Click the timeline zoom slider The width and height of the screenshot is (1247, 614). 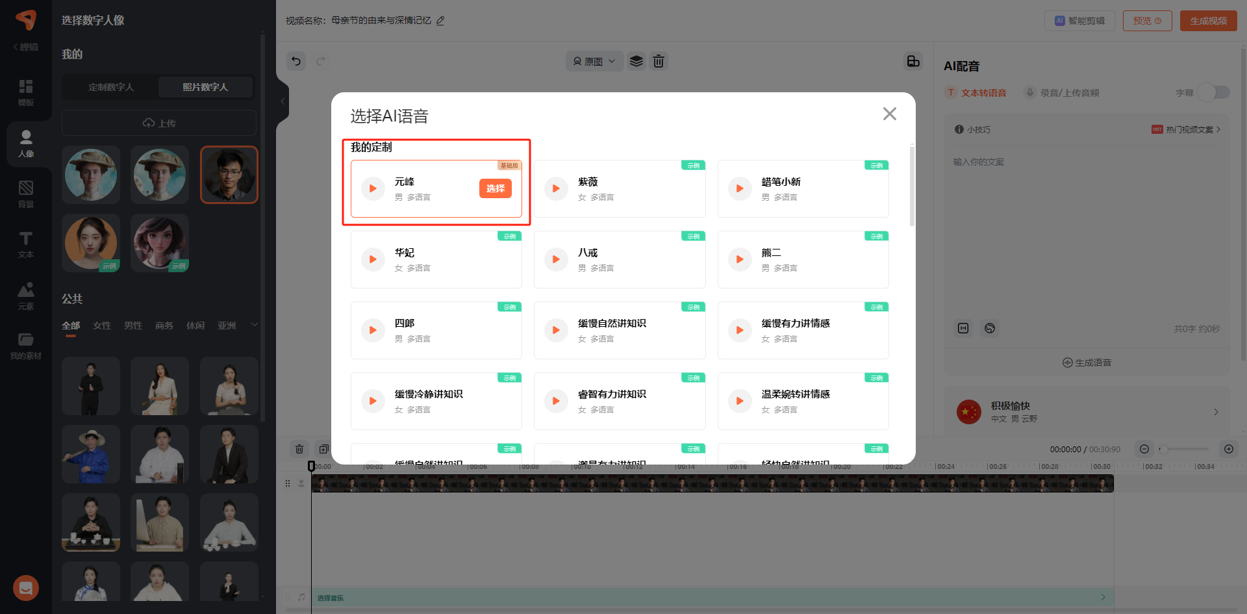pyautogui.click(x=1185, y=449)
